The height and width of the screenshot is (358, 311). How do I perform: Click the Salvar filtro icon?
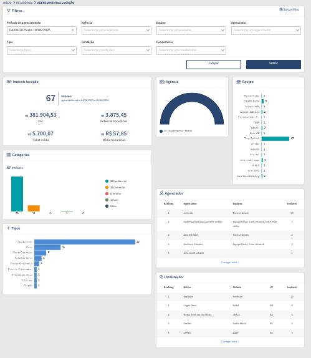pos(281,9)
